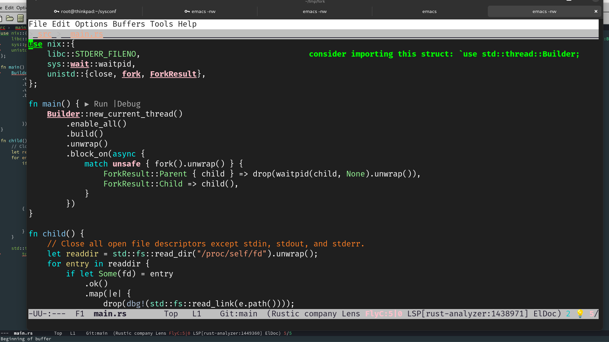Click L1 line number in mode line
Viewport: 609px width, 342px height.
[x=197, y=314]
